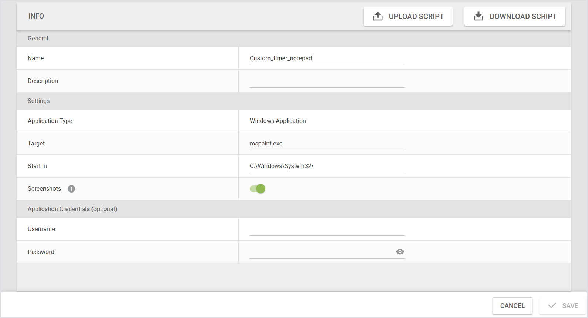
Task: Select the General section header
Action: click(38, 39)
